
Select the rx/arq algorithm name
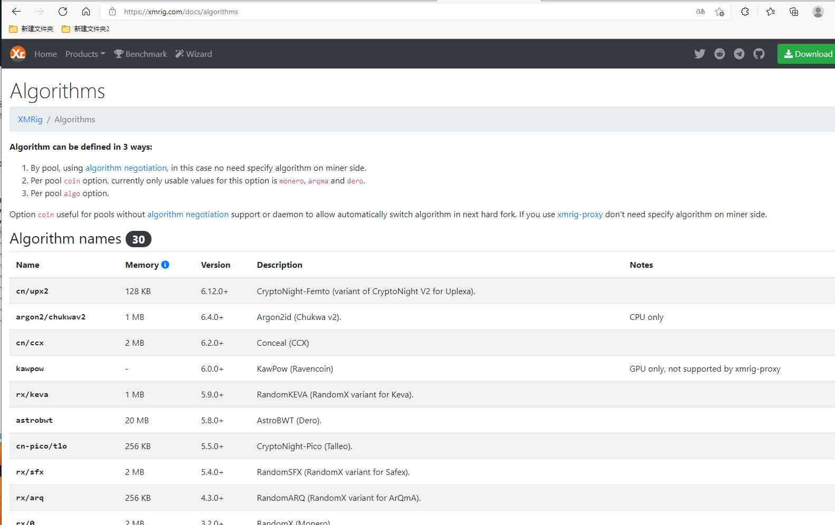tap(30, 498)
